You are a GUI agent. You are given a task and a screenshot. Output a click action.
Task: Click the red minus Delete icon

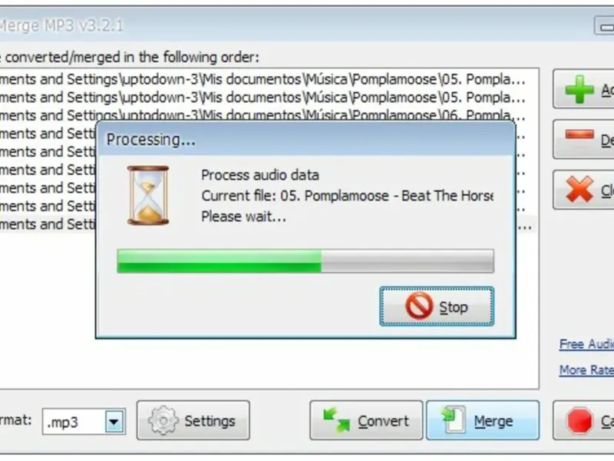coord(579,135)
